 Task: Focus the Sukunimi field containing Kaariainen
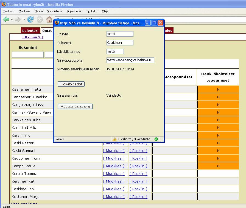120,43
